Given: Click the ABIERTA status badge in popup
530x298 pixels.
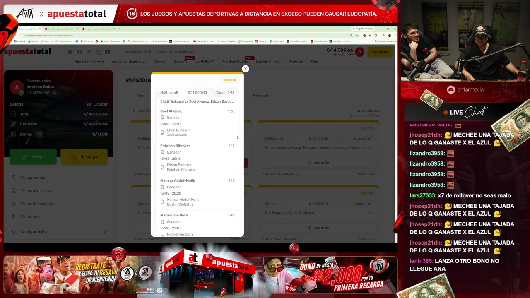Looking at the screenshot, I should [230, 80].
